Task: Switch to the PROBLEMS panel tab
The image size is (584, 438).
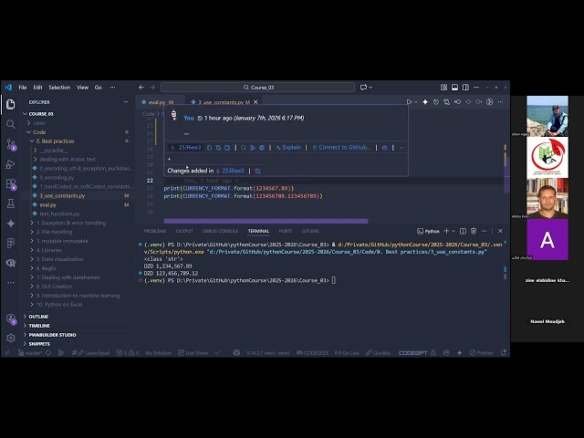Action: coord(155,231)
